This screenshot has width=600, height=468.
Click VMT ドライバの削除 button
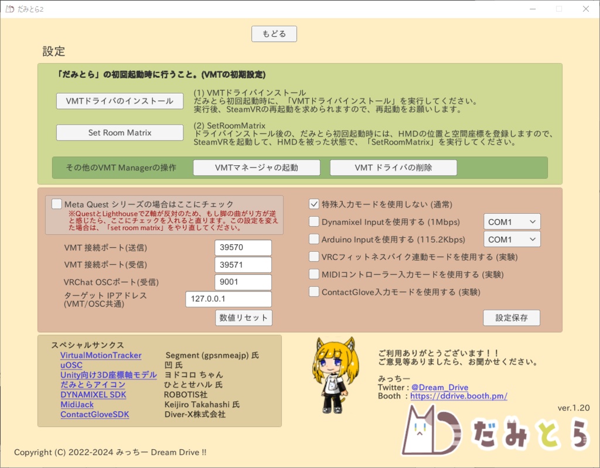pyautogui.click(x=394, y=168)
